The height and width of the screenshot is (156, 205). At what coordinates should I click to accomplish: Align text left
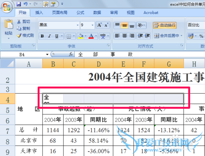point(117,36)
